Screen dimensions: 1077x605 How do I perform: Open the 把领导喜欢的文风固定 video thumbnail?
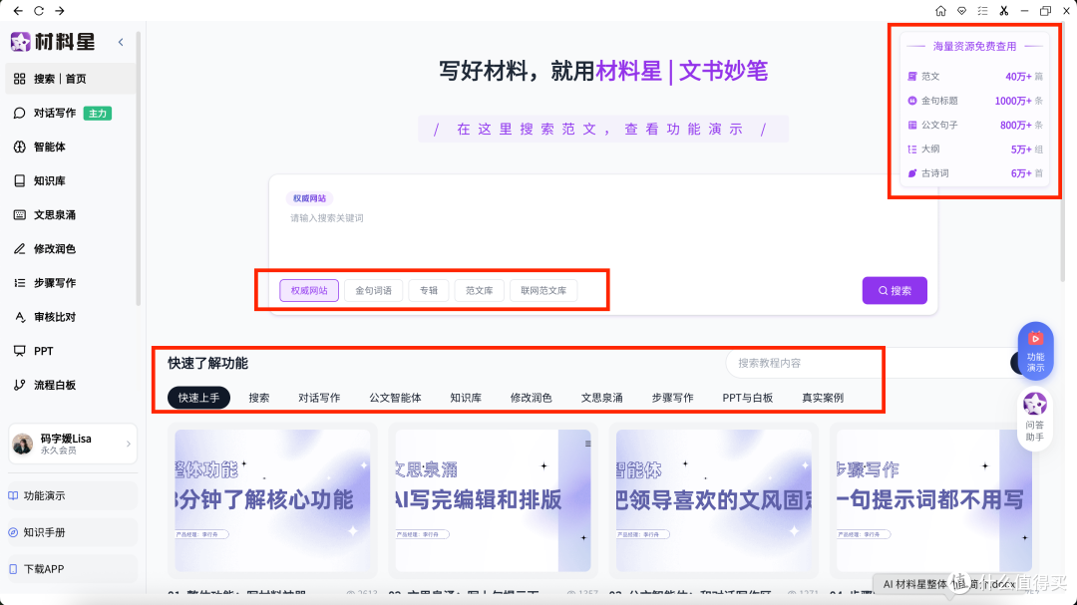[714, 500]
